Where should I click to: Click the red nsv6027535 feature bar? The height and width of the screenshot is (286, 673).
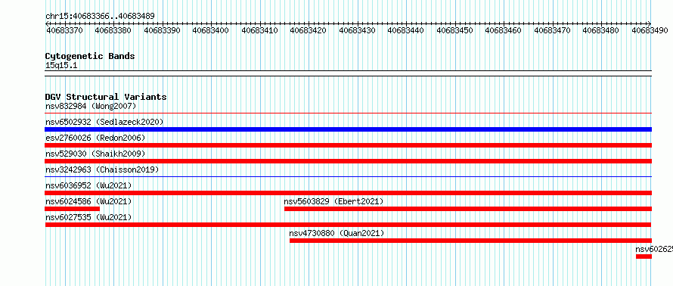point(348,225)
